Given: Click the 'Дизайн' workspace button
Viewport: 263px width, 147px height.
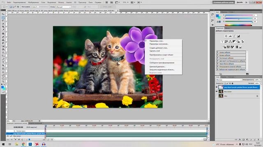Looking at the screenshot, I should pyautogui.click(x=240, y=2).
